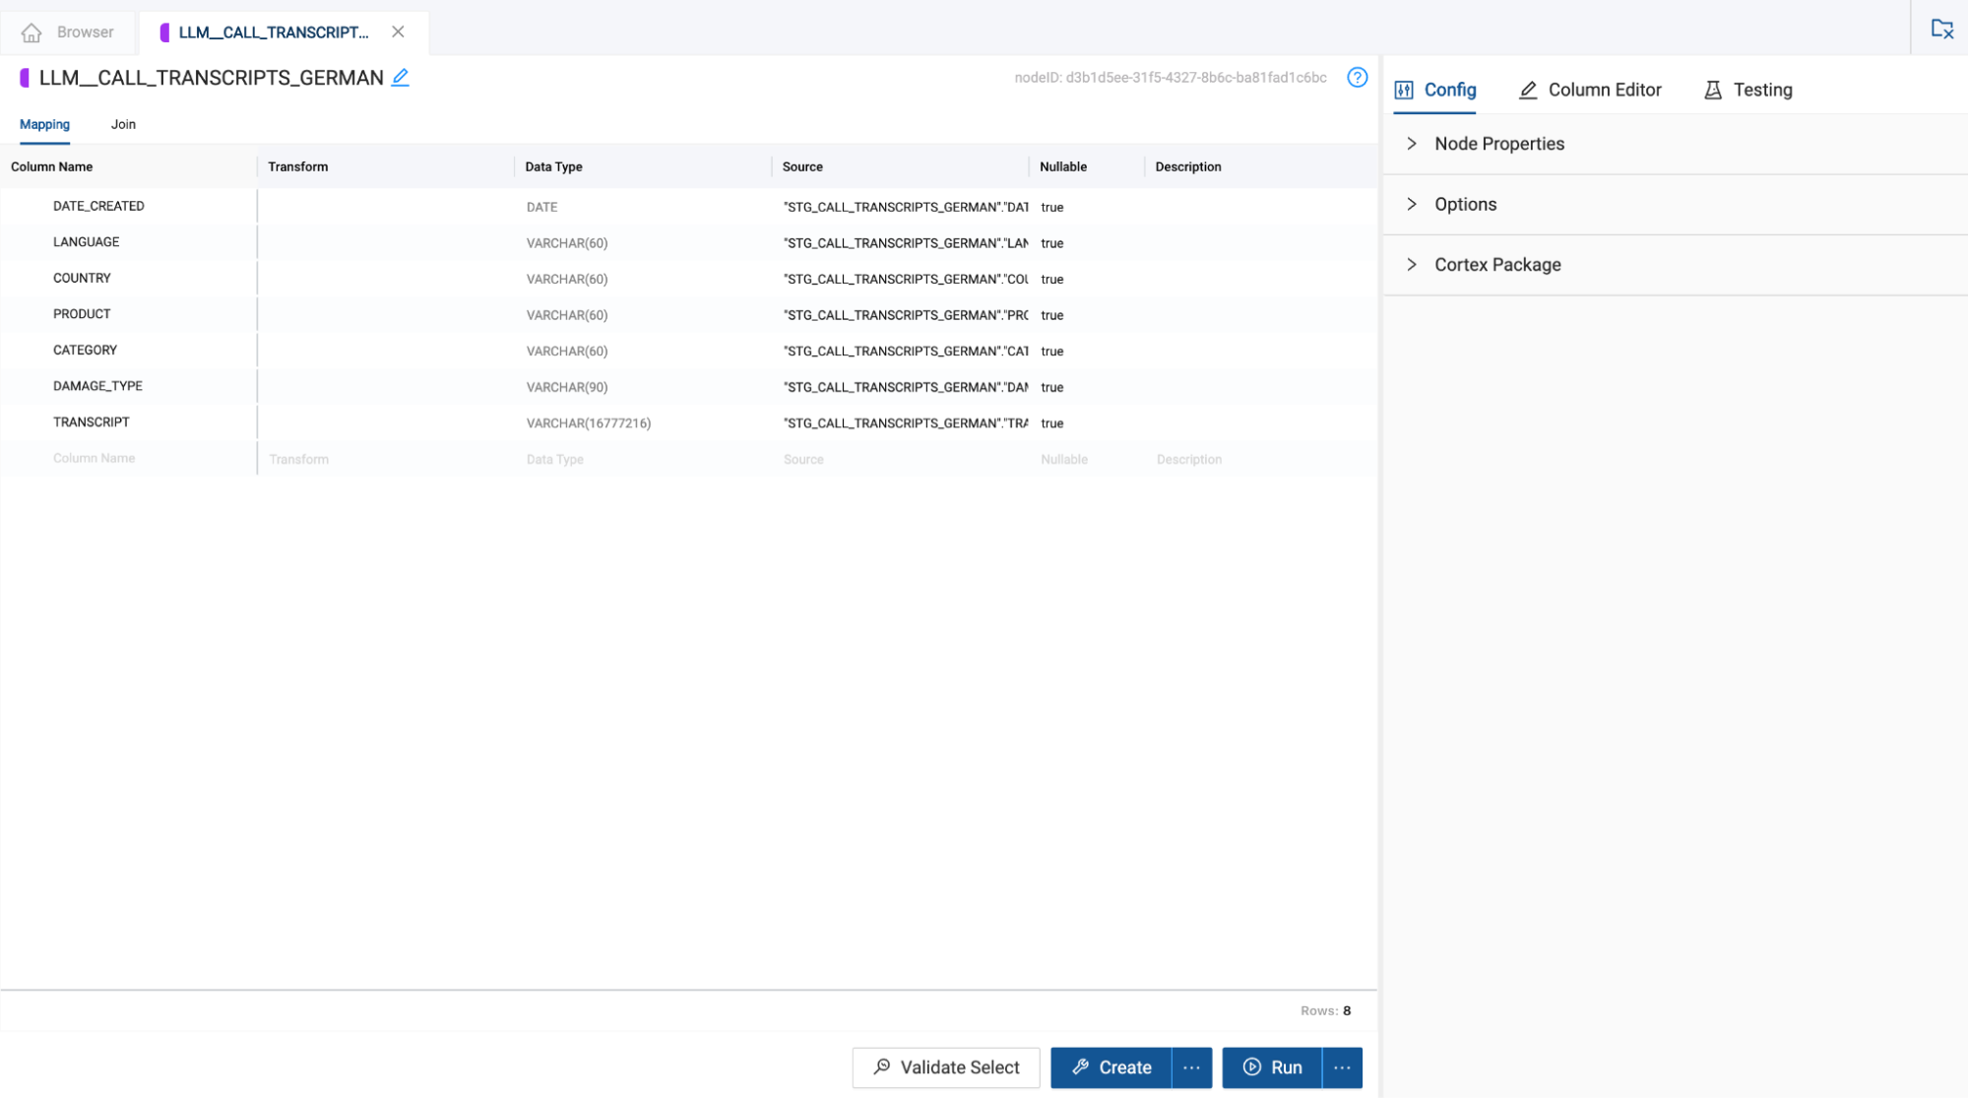Click the pencil icon to rename the node

point(400,78)
